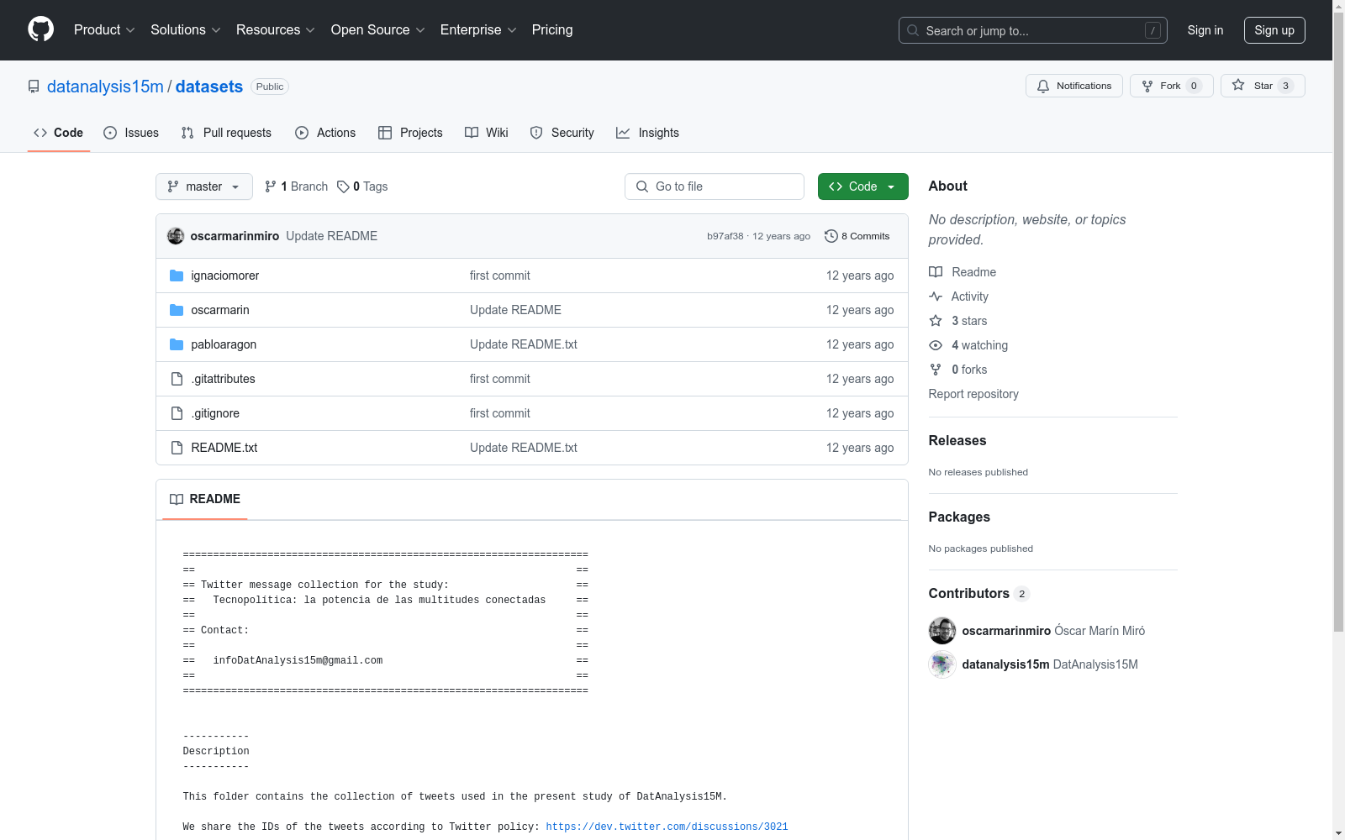The height and width of the screenshot is (840, 1345).
Task: Click the branch icon beside 1 Branch
Action: tap(271, 186)
